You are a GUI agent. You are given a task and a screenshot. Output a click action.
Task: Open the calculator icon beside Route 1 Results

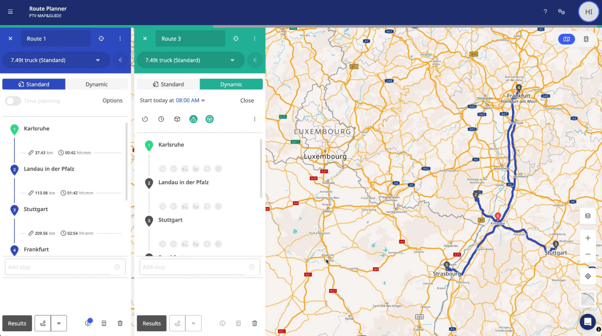click(104, 323)
